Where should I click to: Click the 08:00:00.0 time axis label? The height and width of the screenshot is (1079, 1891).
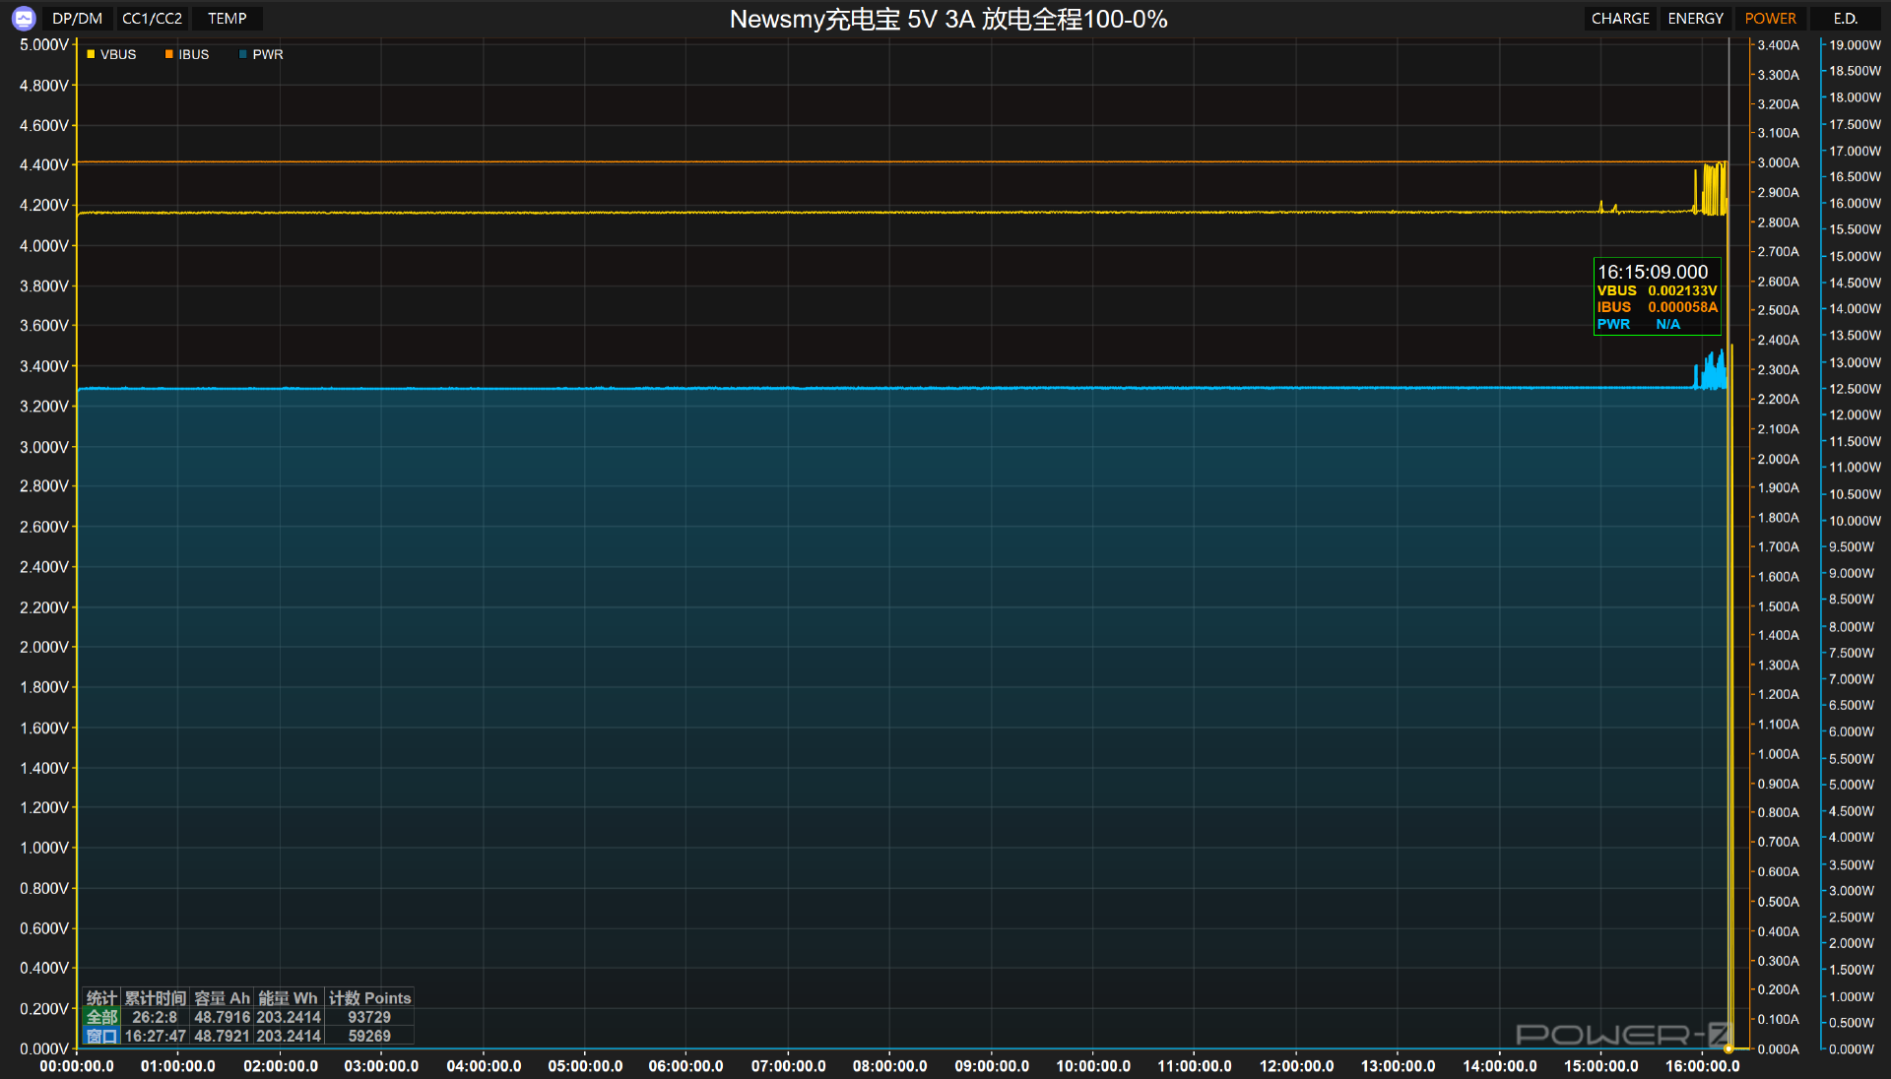click(889, 1066)
